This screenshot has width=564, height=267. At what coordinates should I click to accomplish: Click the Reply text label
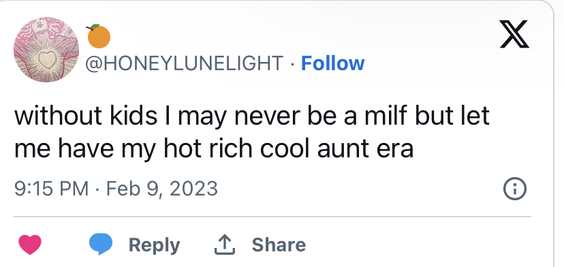pyautogui.click(x=155, y=246)
